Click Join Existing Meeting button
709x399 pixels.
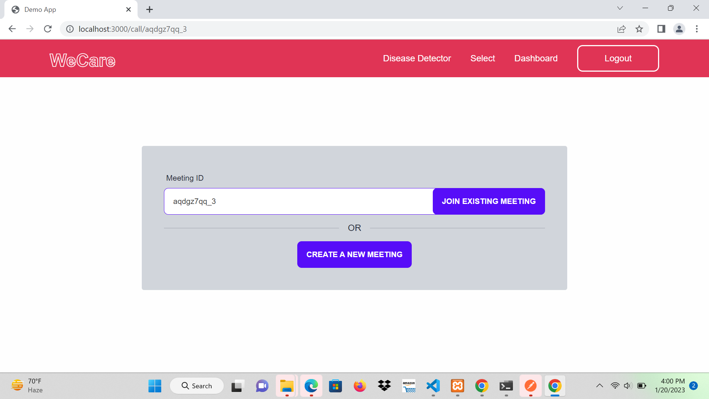(489, 201)
